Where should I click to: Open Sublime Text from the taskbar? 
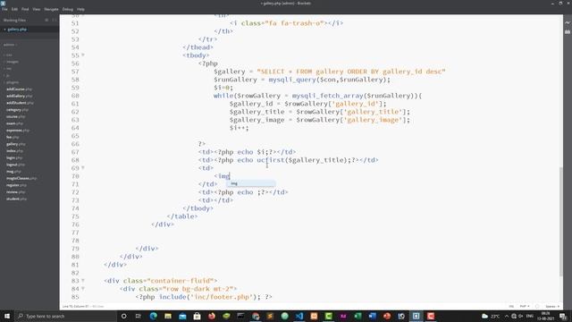pyautogui.click(x=270, y=316)
